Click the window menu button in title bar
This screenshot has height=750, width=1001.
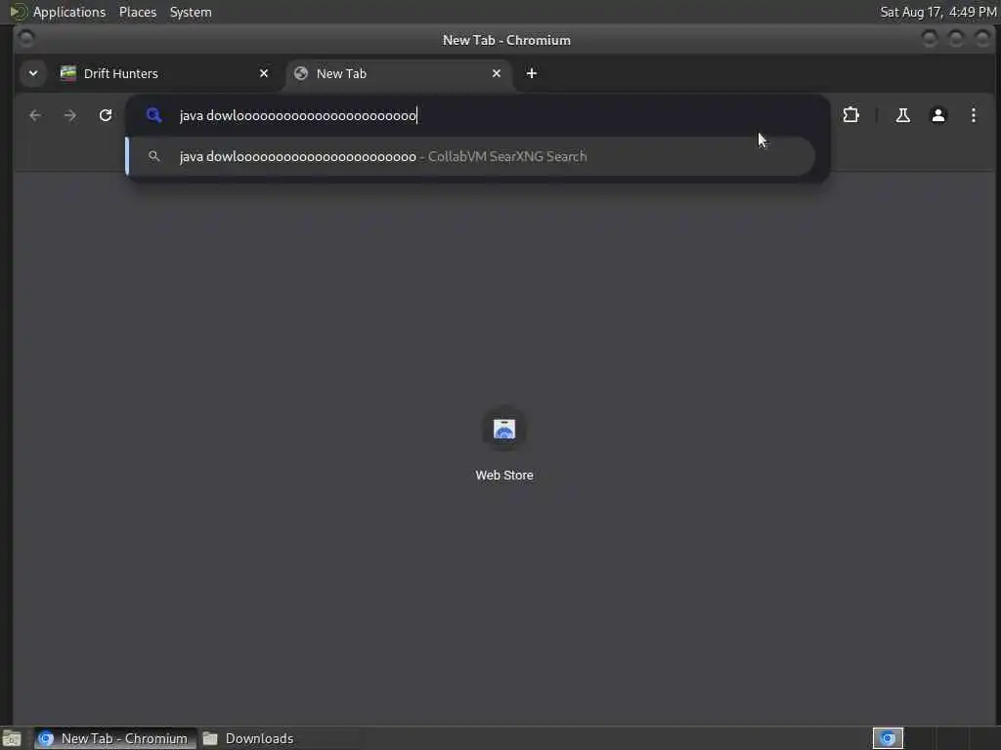point(25,39)
